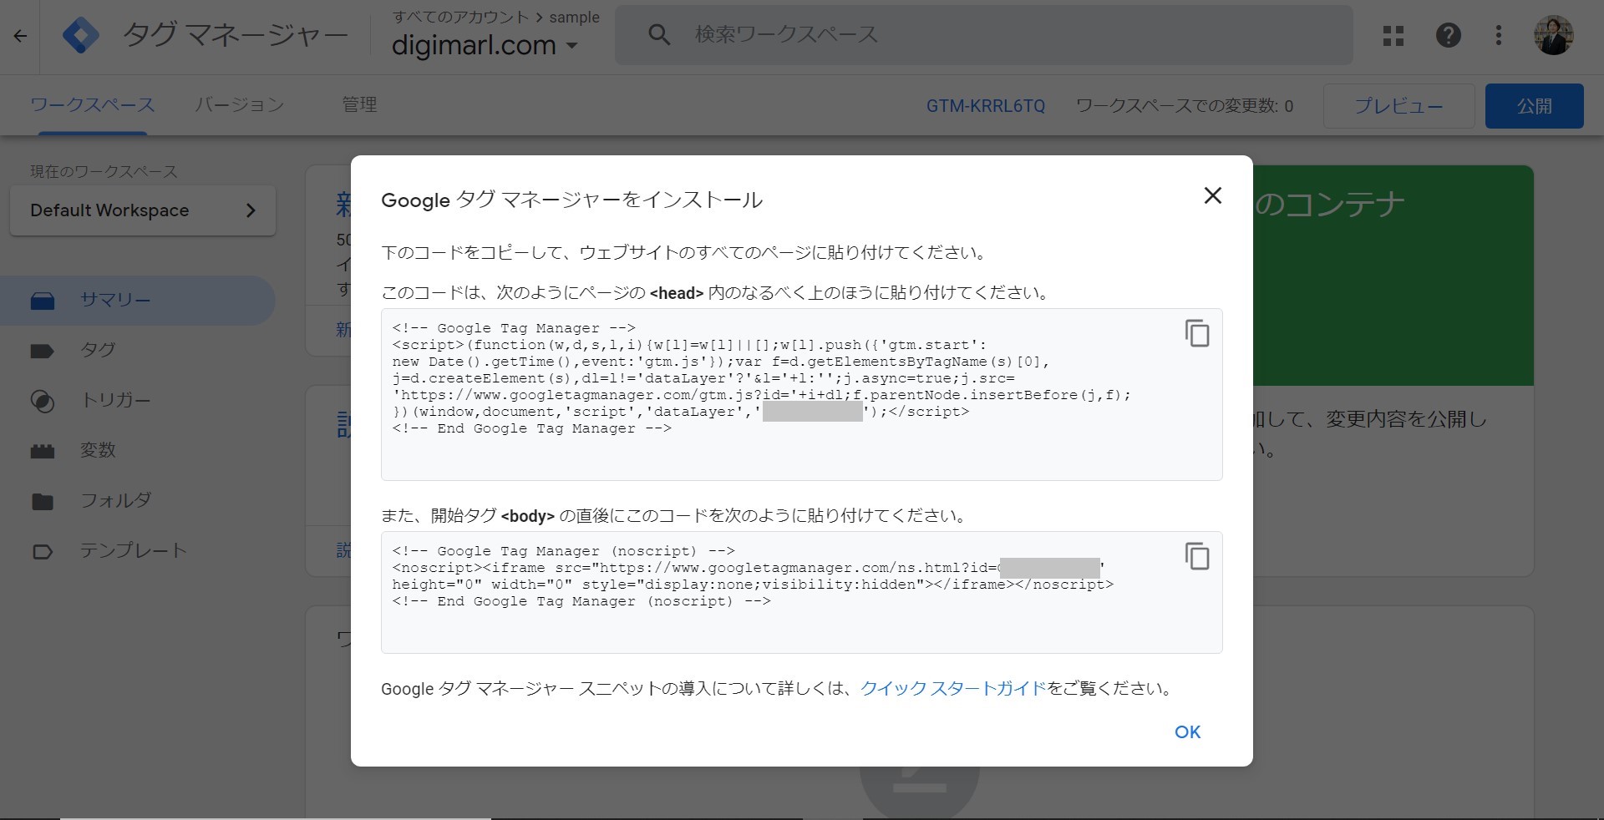Viewport: 1604px width, 820px height.
Task: Switch to the バージョン tab
Action: point(240,105)
